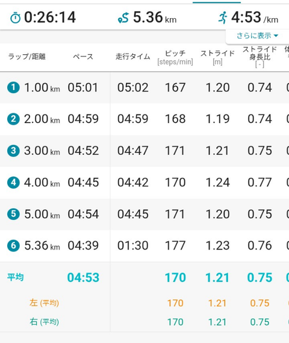Click lap 1 run time 05:02
Viewport: 289px width, 343px height.
coord(133,87)
